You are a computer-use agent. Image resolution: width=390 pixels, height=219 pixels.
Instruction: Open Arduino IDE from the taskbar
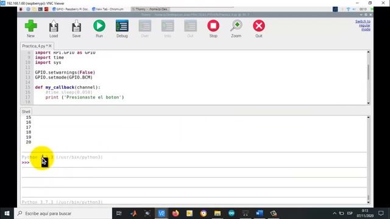tap(232, 214)
